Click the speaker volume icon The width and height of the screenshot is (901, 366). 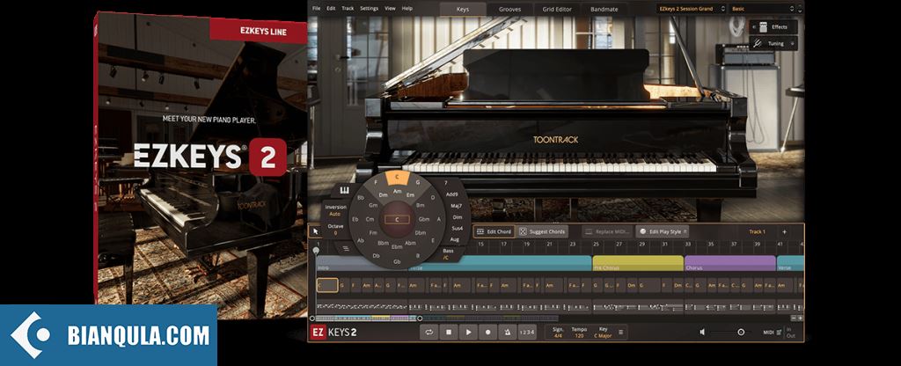click(702, 332)
